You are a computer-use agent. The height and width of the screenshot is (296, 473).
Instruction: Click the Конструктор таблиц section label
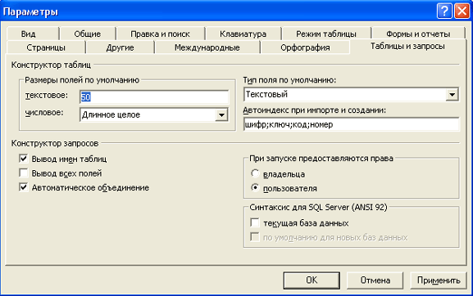click(51, 65)
